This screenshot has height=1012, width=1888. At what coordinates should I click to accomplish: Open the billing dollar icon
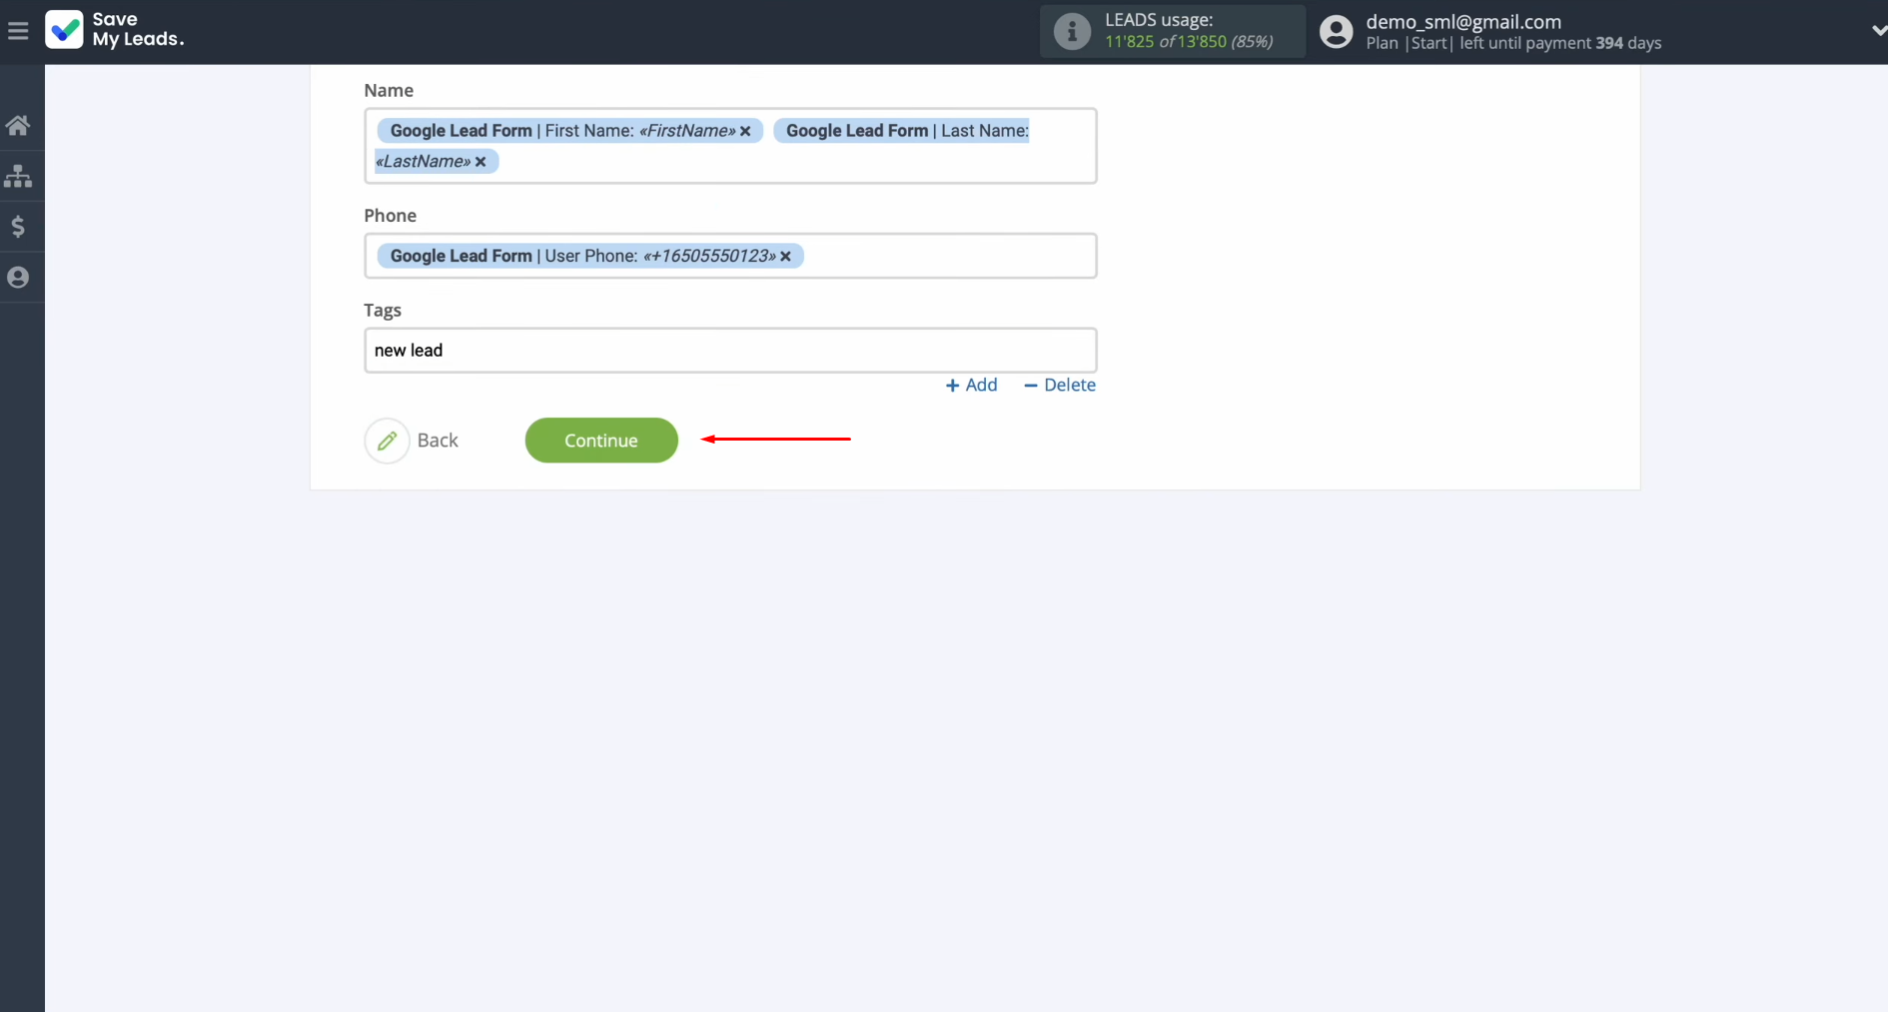(18, 227)
